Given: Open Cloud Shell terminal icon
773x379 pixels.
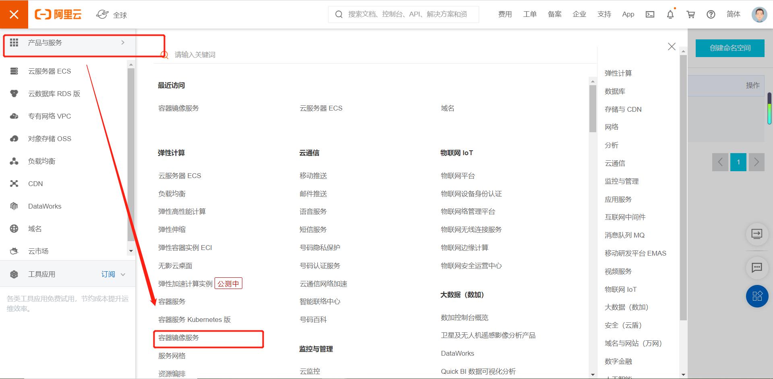Looking at the screenshot, I should (x=650, y=14).
